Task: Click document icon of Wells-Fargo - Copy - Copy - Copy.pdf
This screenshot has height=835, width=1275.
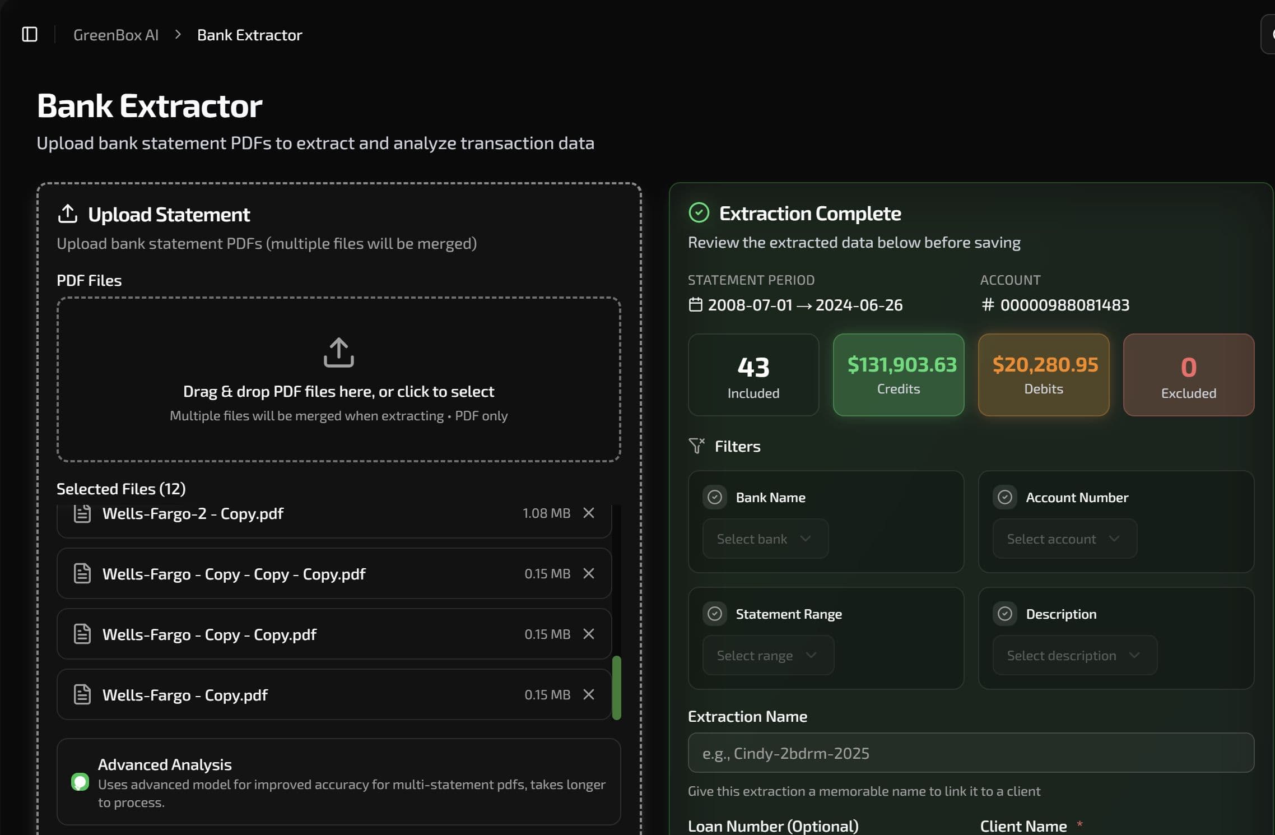Action: pyautogui.click(x=82, y=573)
